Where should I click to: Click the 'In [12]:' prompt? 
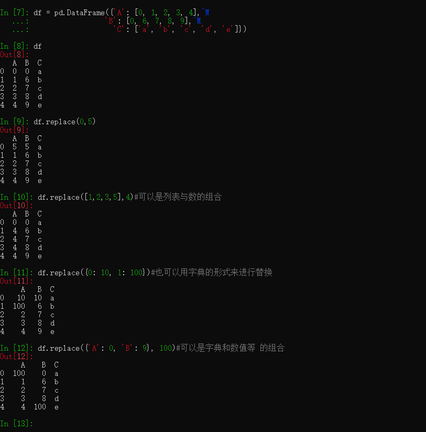point(17,348)
